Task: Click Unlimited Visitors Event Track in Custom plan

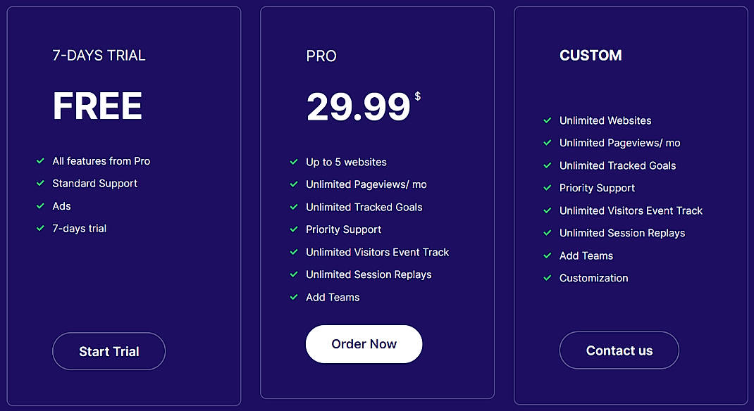Action: pyautogui.click(x=631, y=210)
